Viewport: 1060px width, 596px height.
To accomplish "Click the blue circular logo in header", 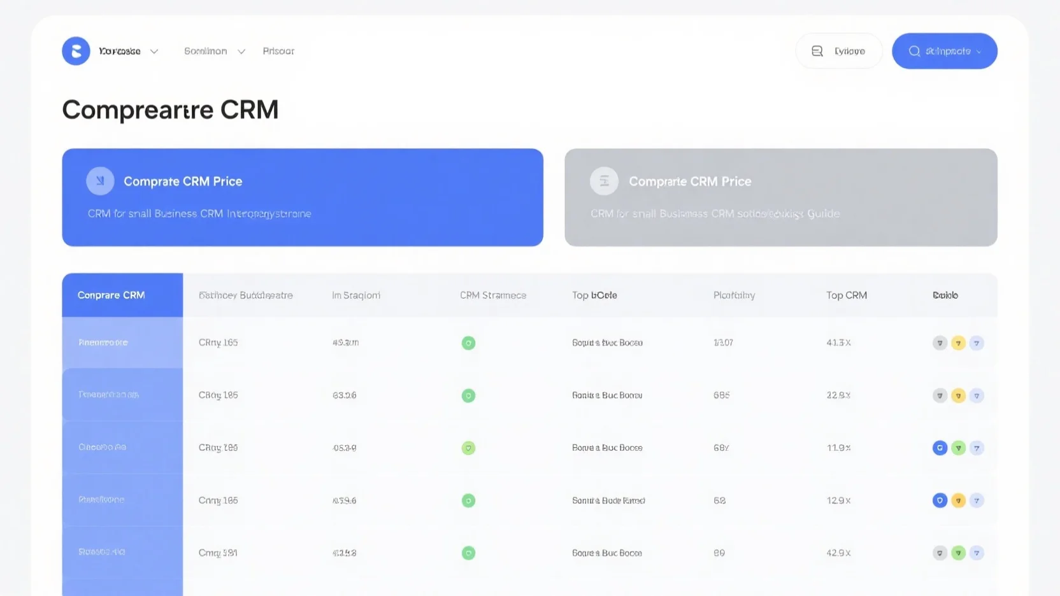I will click(76, 51).
